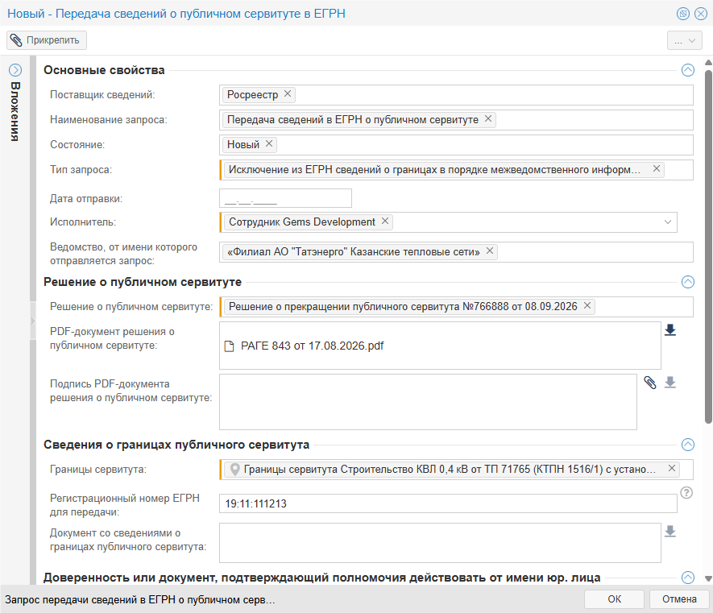
Task: Remove the Решение о прекращении tag
Action: [587, 305]
